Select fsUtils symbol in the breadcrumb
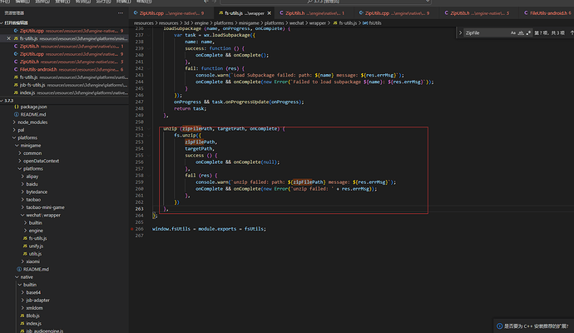Screen dimensions: 574x333 tap(375, 23)
